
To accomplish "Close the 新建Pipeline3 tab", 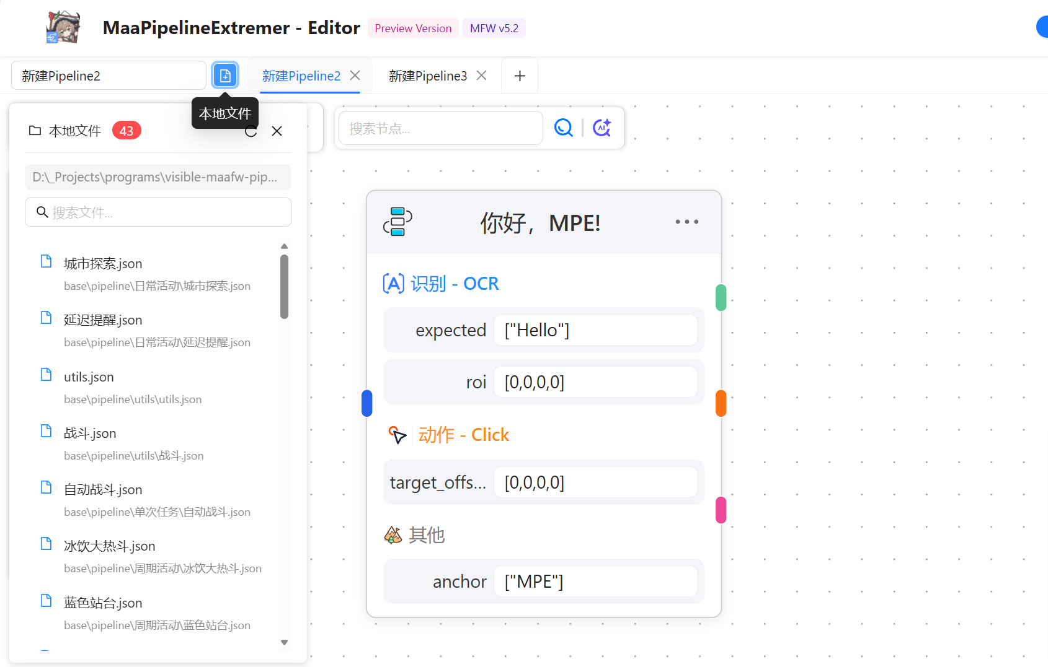I will 481,76.
